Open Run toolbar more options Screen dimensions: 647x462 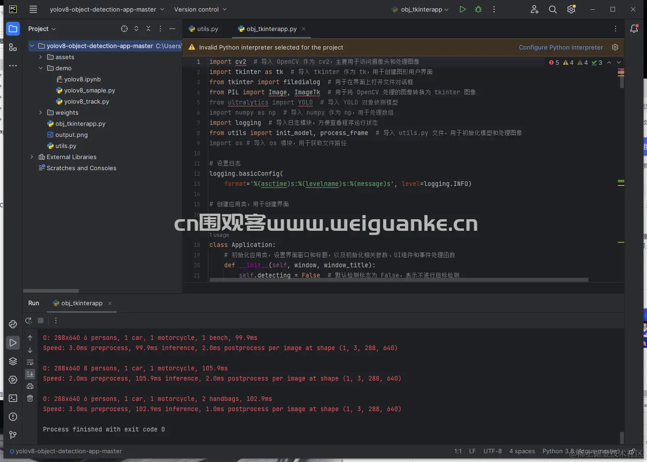click(56, 320)
